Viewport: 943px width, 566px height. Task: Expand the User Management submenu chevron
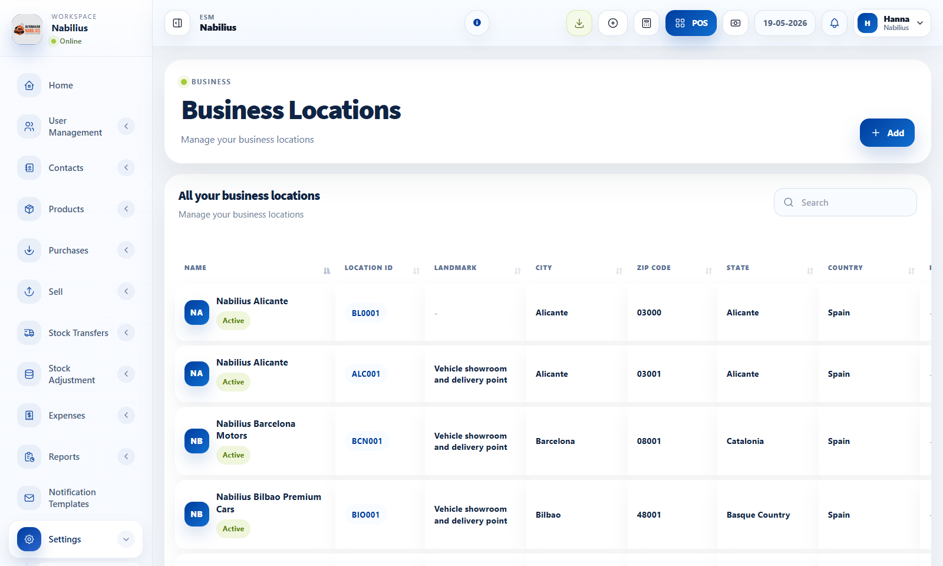[126, 126]
